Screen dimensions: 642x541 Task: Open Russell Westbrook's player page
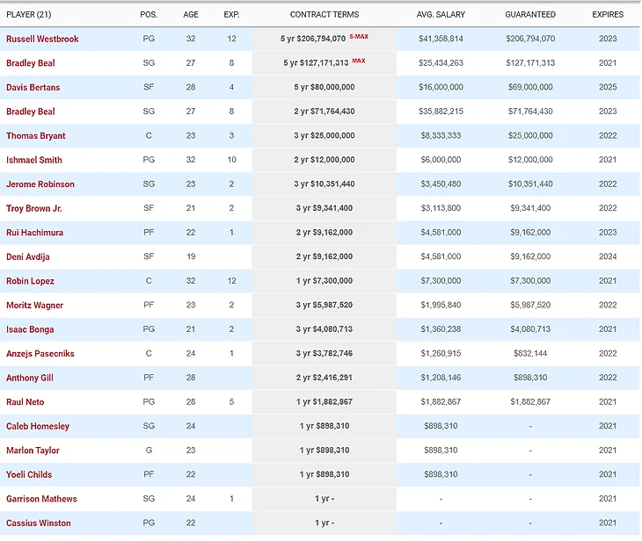click(x=42, y=40)
